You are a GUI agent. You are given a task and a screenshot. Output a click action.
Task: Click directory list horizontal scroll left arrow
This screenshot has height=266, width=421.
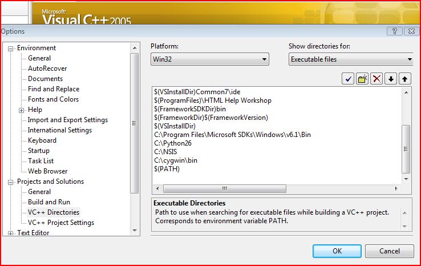[157, 188]
